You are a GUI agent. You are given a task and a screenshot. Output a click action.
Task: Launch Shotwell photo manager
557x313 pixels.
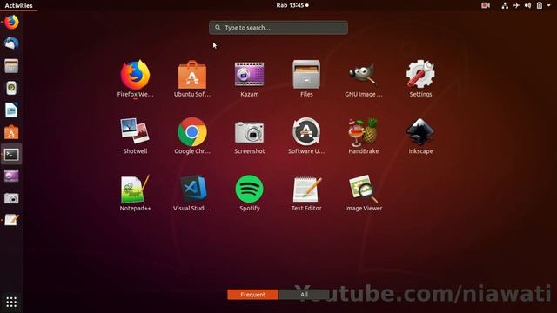[135, 136]
